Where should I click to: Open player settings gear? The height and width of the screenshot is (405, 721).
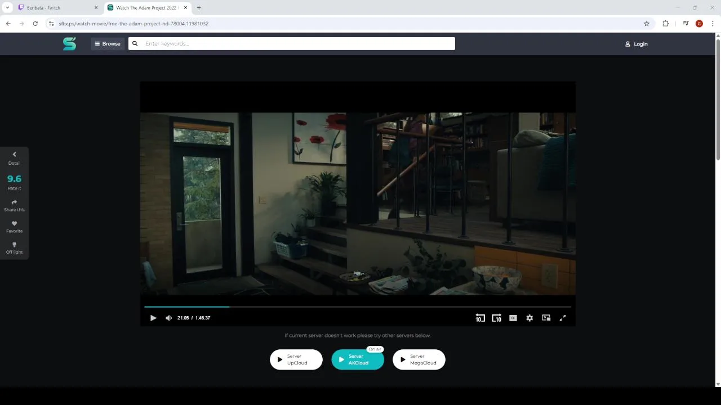529,318
